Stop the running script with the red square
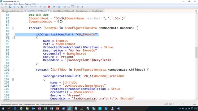This screenshot has width=198, height=111. (x=49, y=7)
